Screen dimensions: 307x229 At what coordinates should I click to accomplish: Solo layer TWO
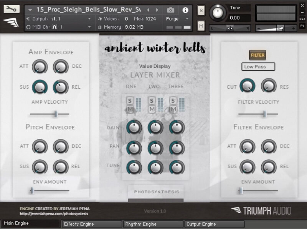[x=152, y=101]
